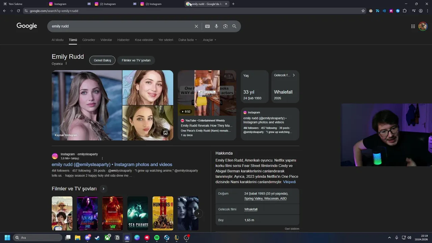Open Notion from the taskbar
The width and height of the screenshot is (432, 243).
117,238
